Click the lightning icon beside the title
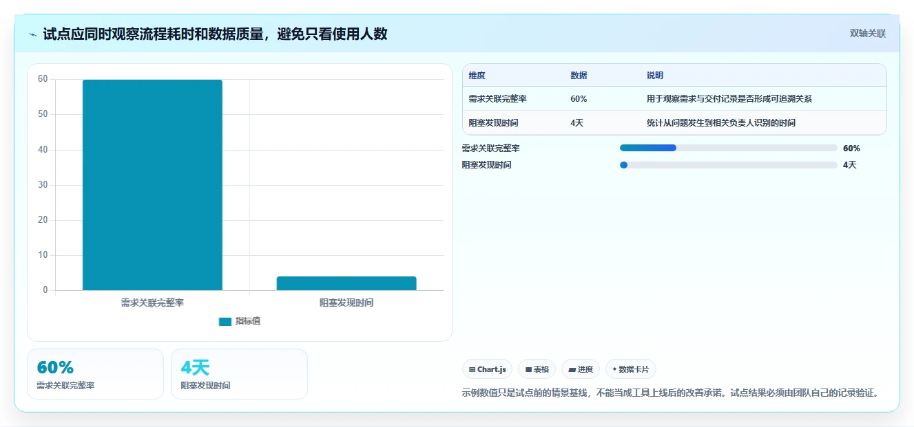The height and width of the screenshot is (427, 914). [33, 34]
